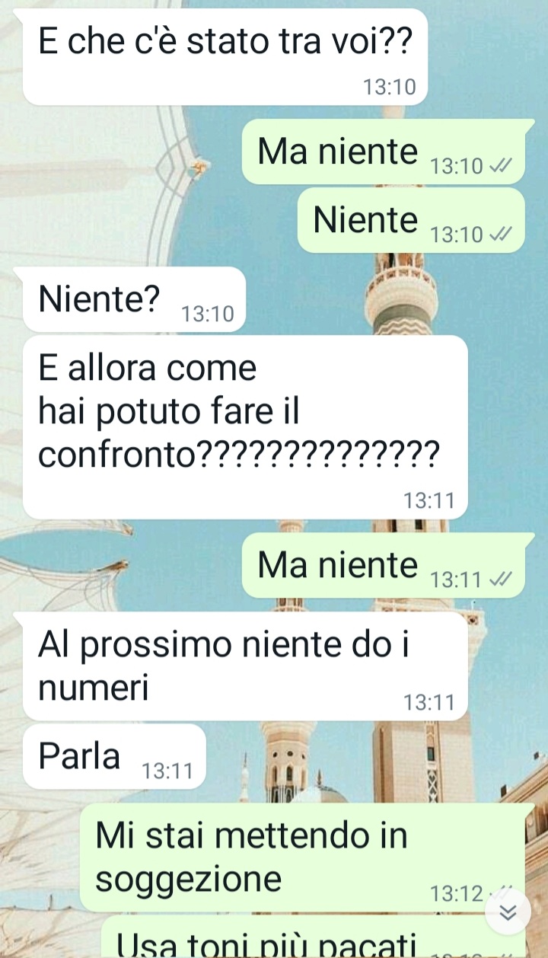This screenshot has height=958, width=548.
Task: Tap the 13:11 timestamp on the 'confronto' message
Action: 429,501
